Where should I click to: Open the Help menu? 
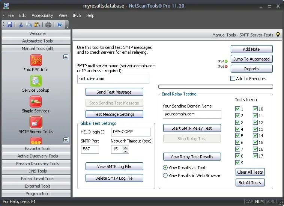tap(90, 15)
